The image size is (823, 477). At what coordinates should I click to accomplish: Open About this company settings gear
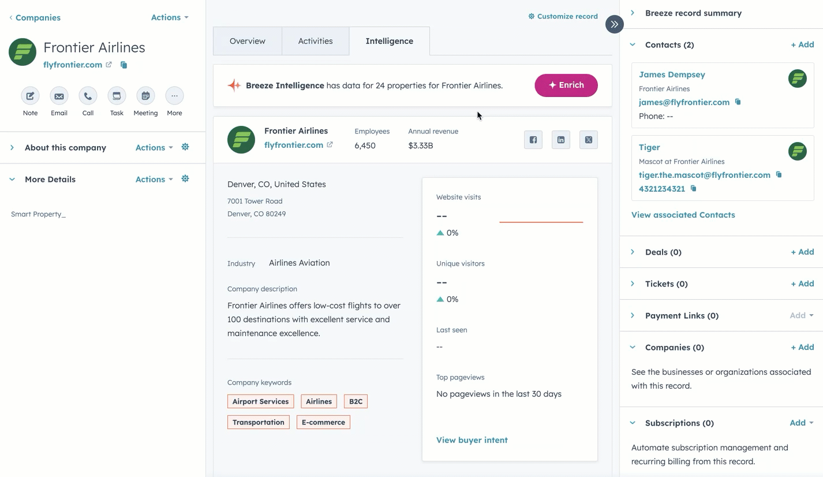(x=185, y=147)
